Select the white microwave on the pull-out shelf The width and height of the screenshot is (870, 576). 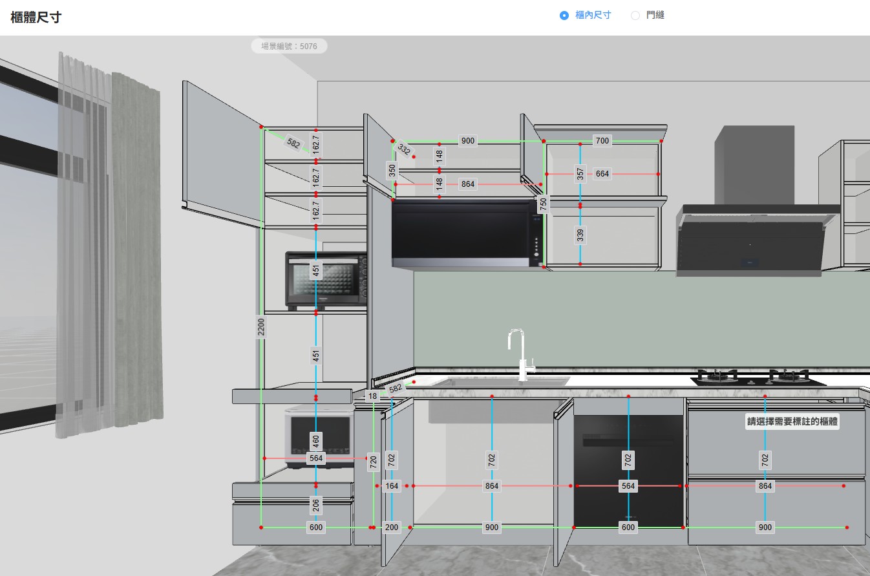click(x=319, y=432)
